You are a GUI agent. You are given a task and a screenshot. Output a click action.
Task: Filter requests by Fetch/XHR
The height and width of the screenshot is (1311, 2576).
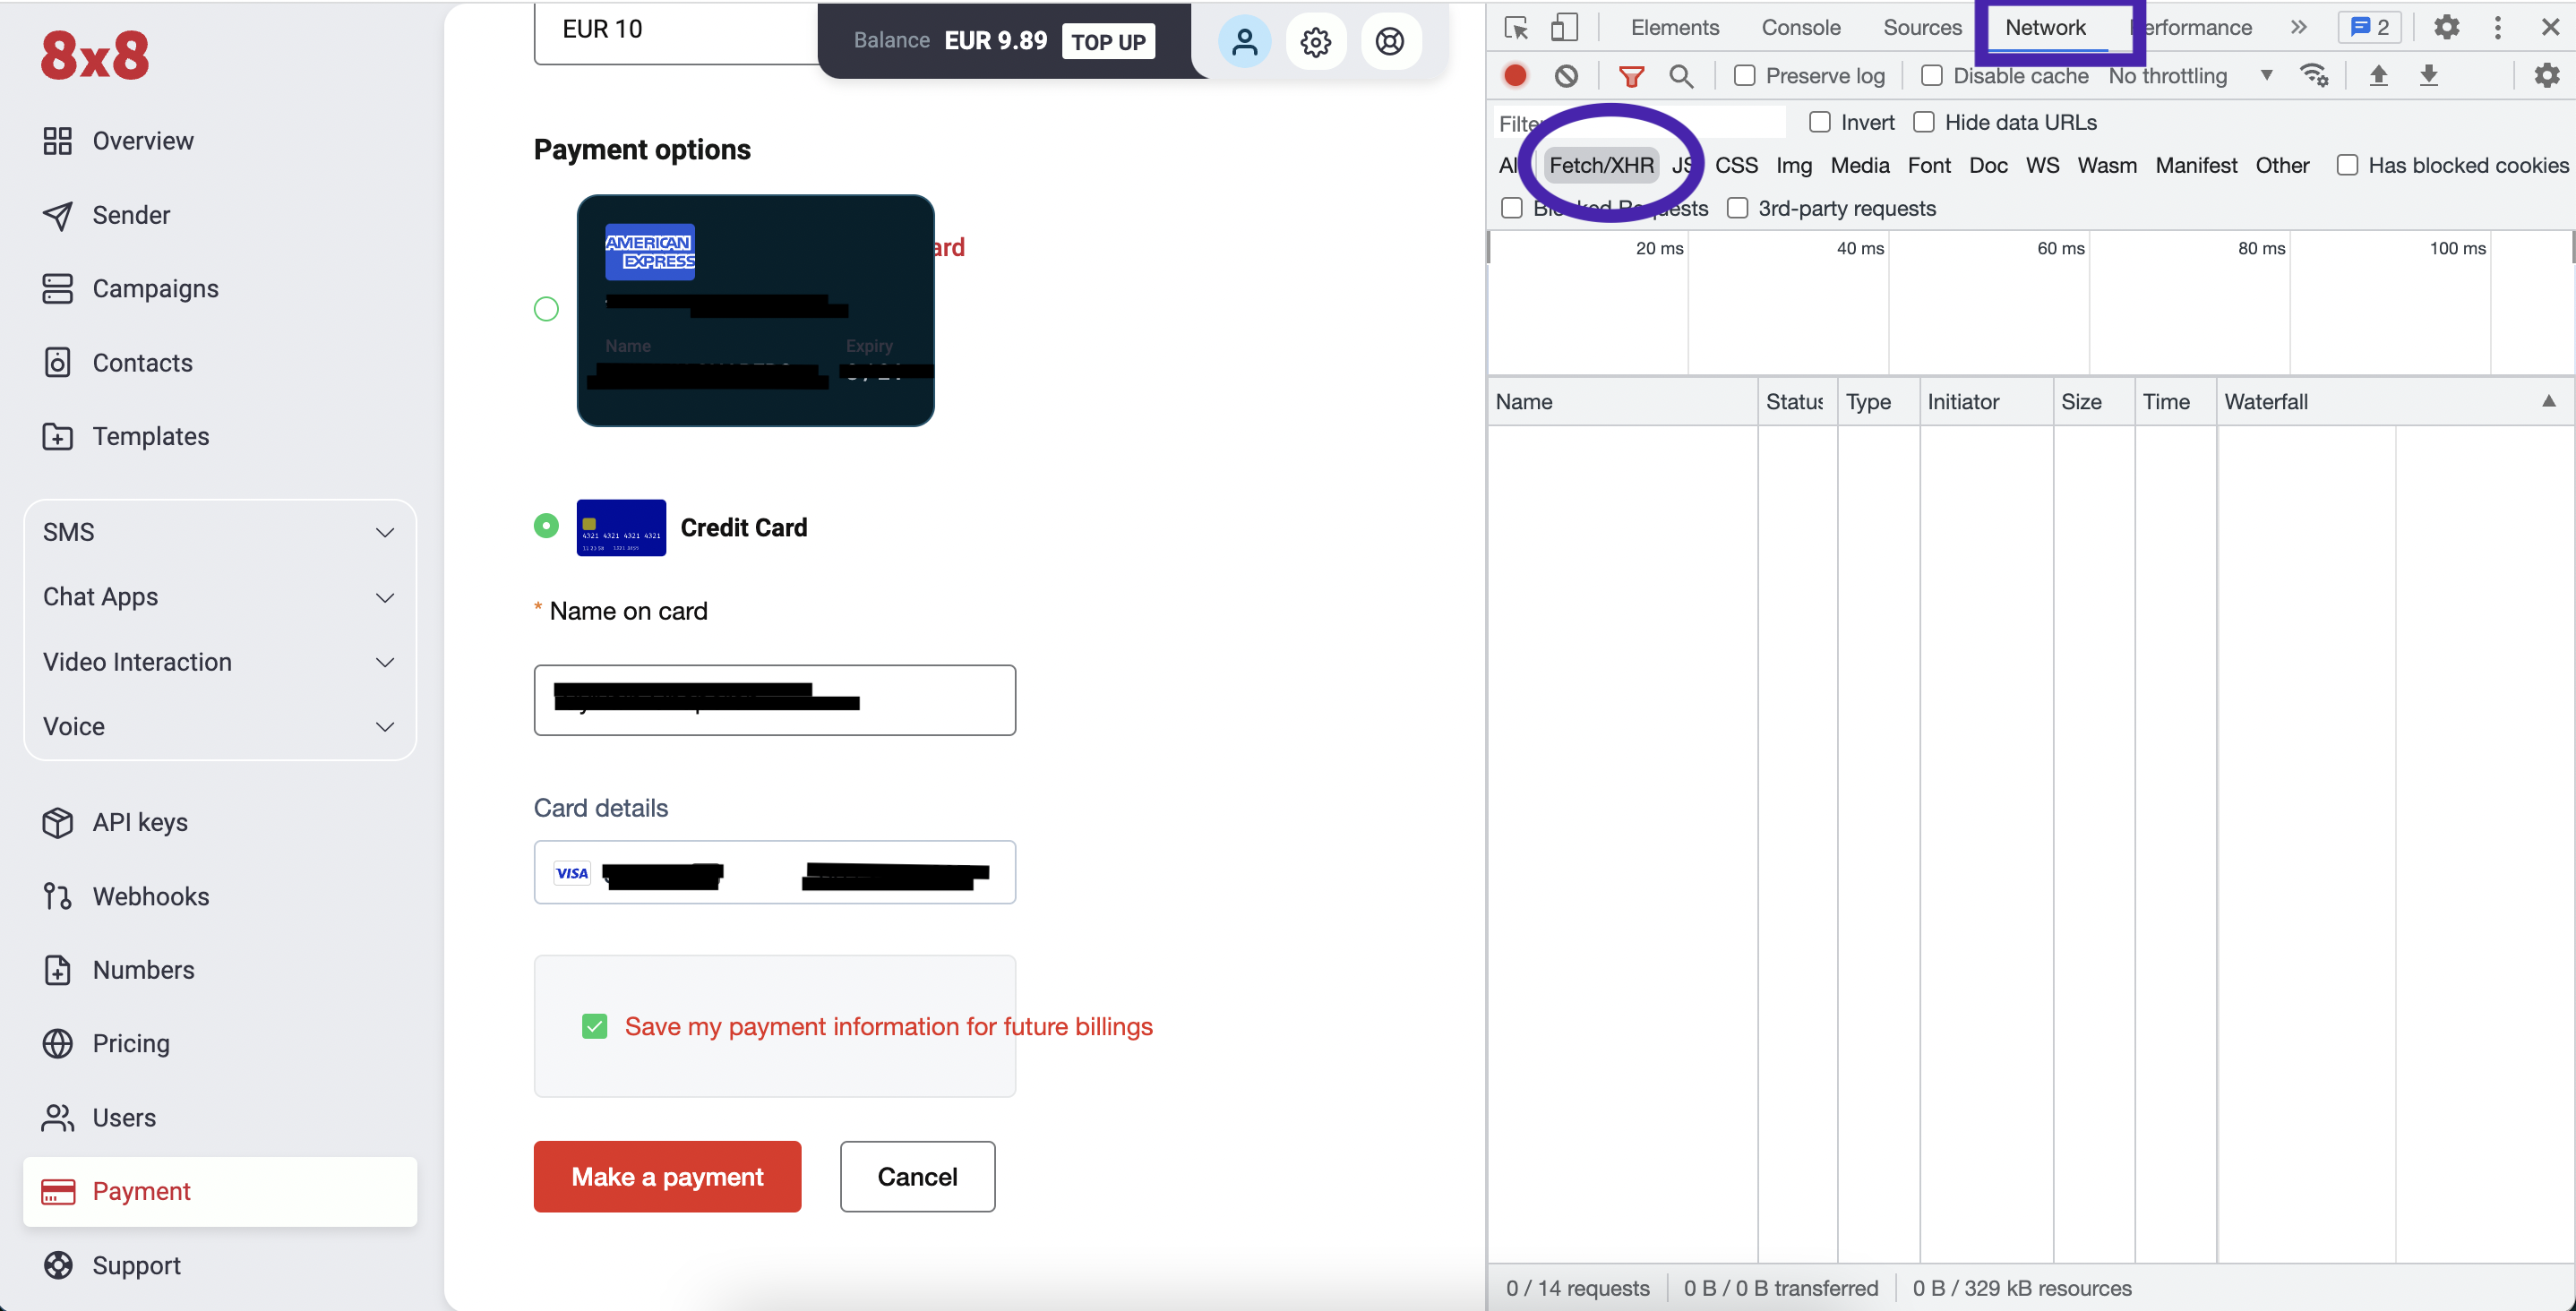tap(1601, 165)
